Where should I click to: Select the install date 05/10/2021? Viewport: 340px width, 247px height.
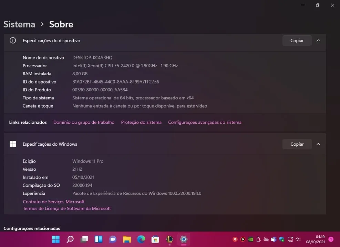point(83,177)
